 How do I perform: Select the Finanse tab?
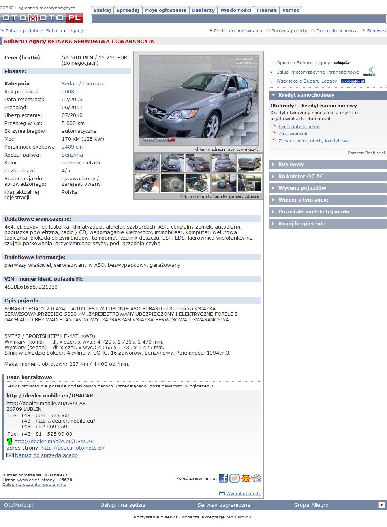pyautogui.click(x=267, y=10)
